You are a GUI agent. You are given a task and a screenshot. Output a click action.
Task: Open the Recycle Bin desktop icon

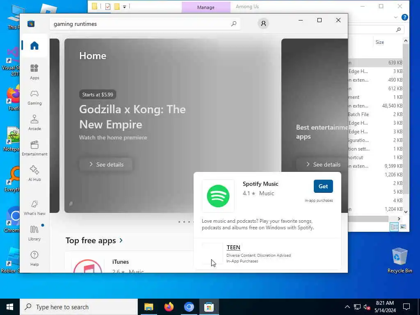(x=399, y=260)
